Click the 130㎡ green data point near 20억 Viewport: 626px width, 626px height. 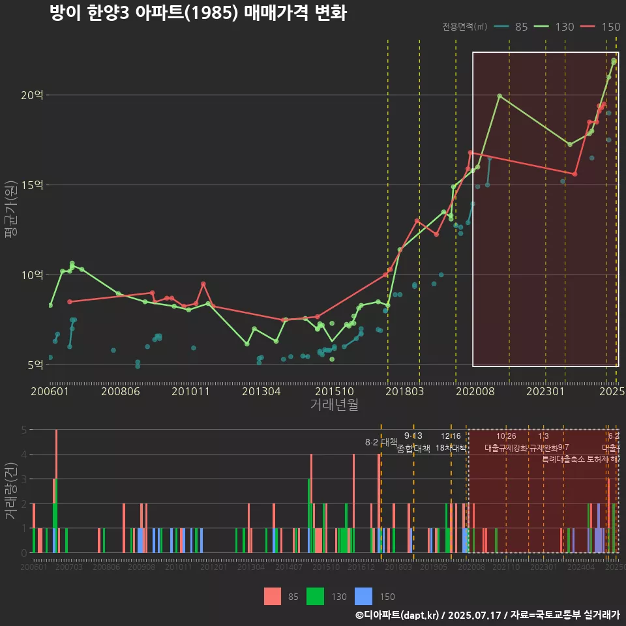pyautogui.click(x=499, y=96)
